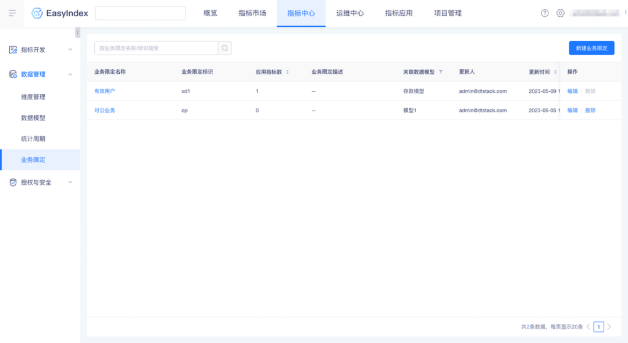Expand the 授权与安全 section
Image resolution: width=628 pixels, height=343 pixels.
(x=71, y=182)
